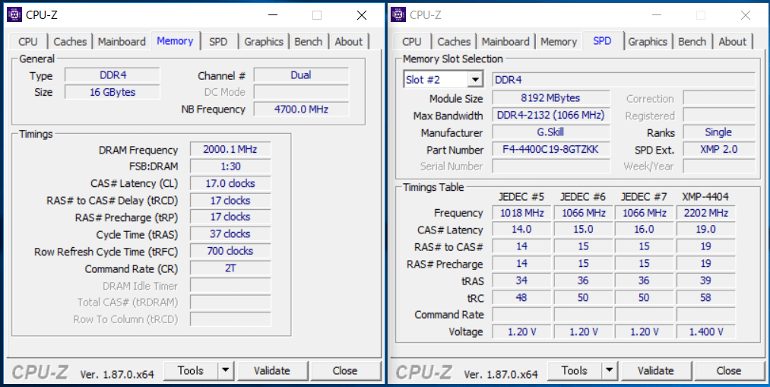
Task: Click the Ranks value Single
Action: (719, 132)
